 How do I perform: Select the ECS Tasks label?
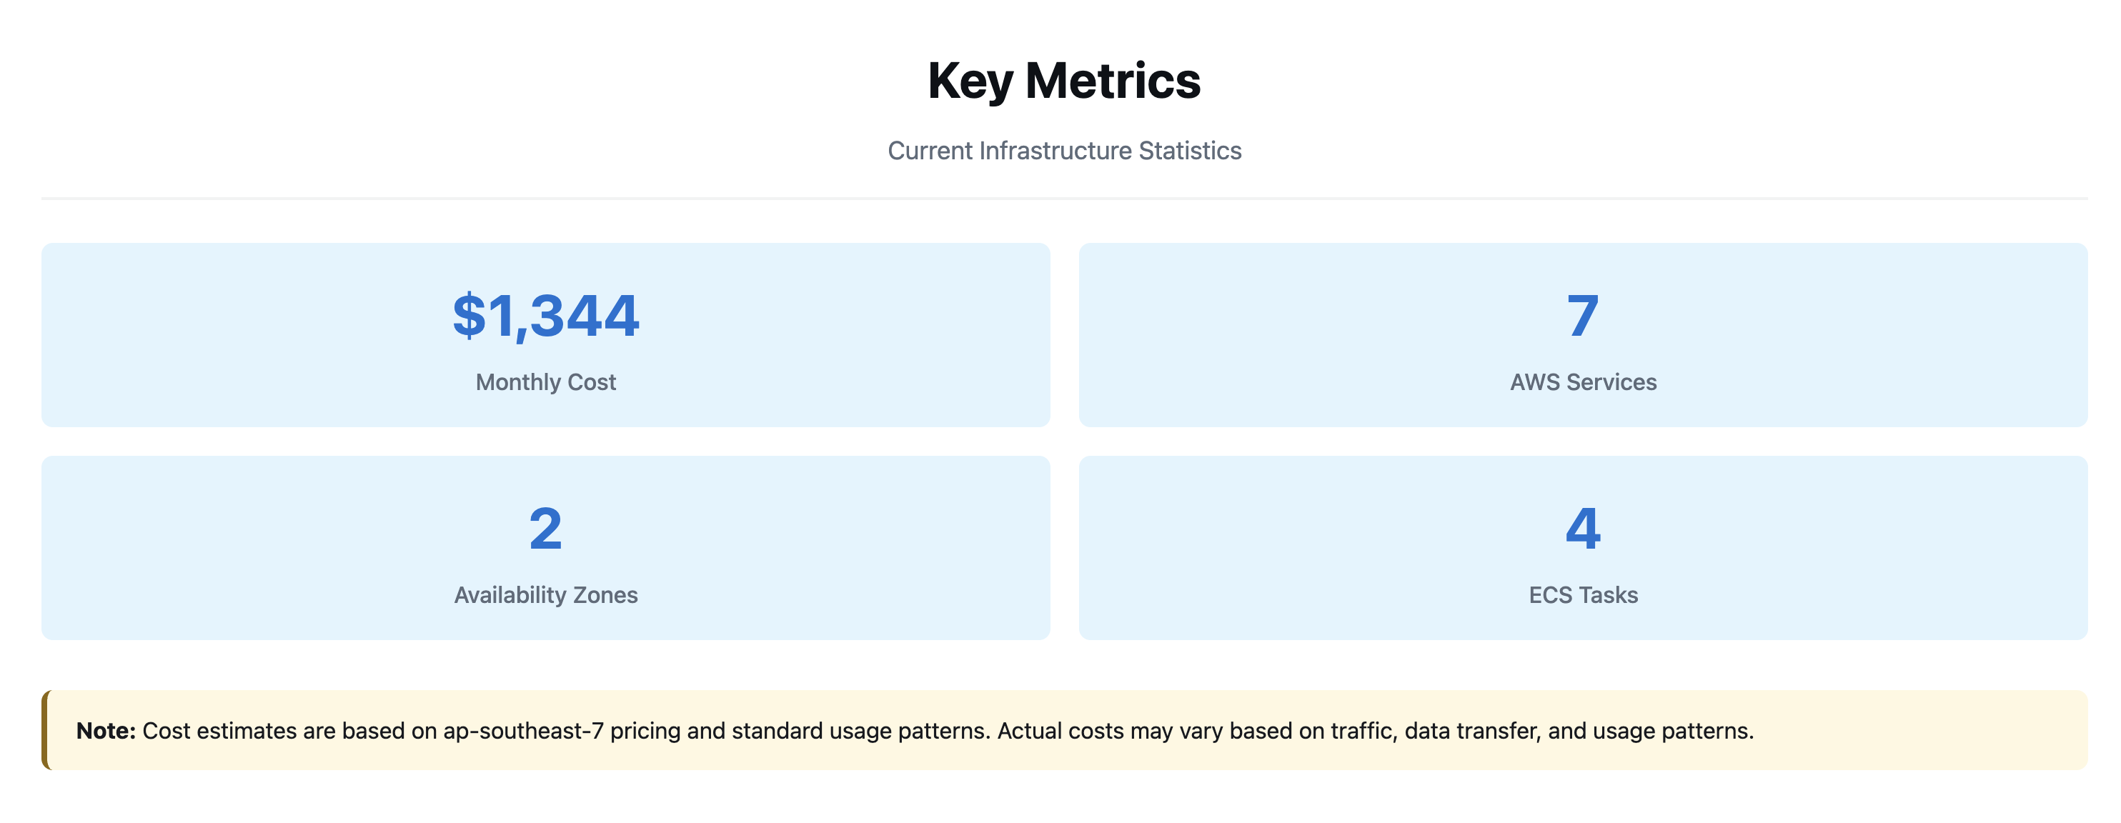click(x=1582, y=595)
